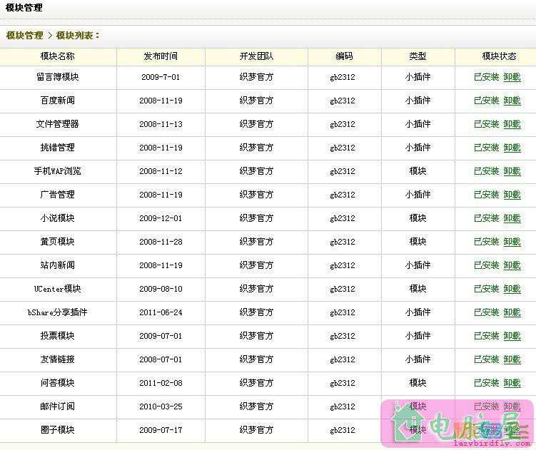Screen dimensions: 536x450
Task: Click the date 2008-11-12
Action: tap(161, 171)
